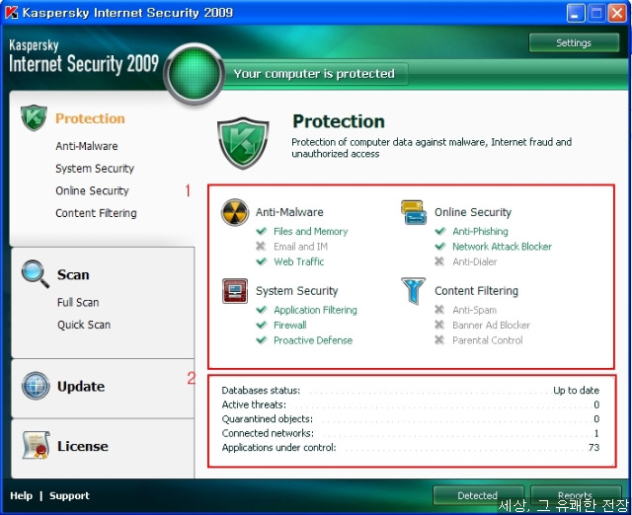Click the Web Traffic component link

(298, 261)
